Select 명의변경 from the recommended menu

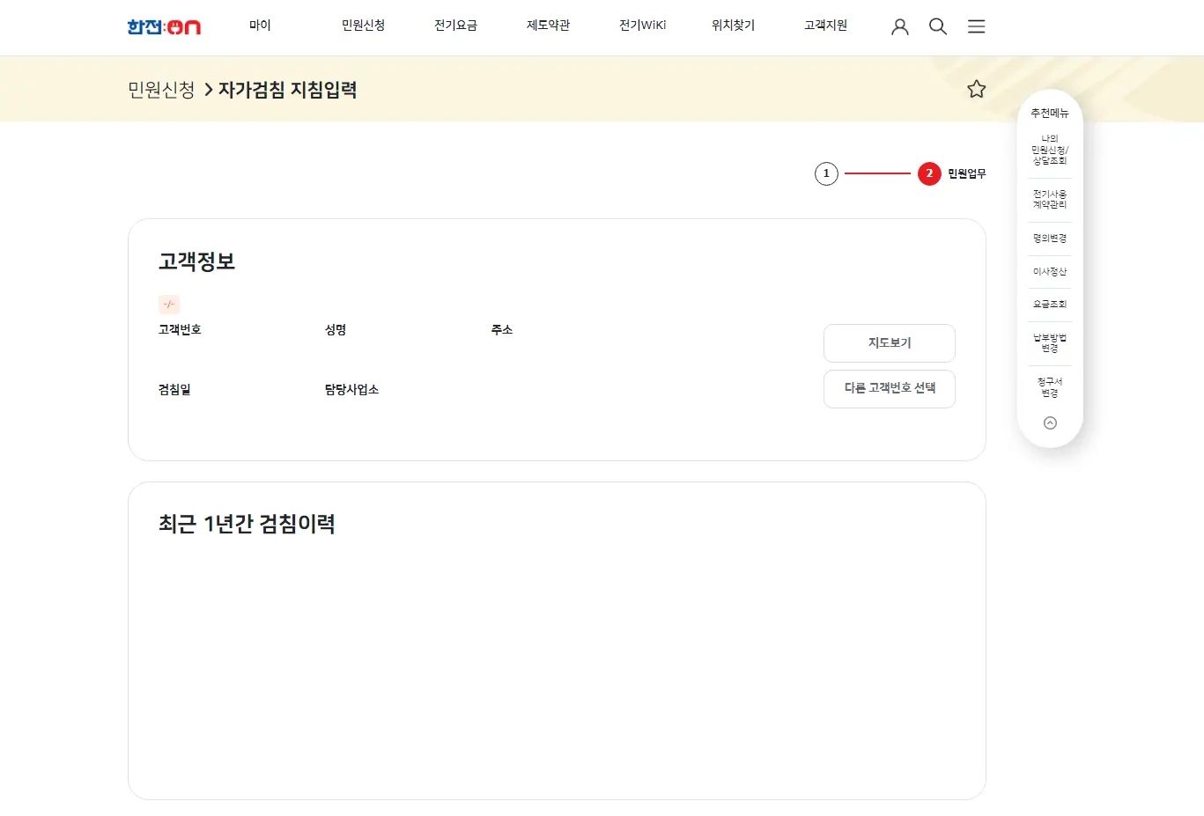(x=1049, y=237)
